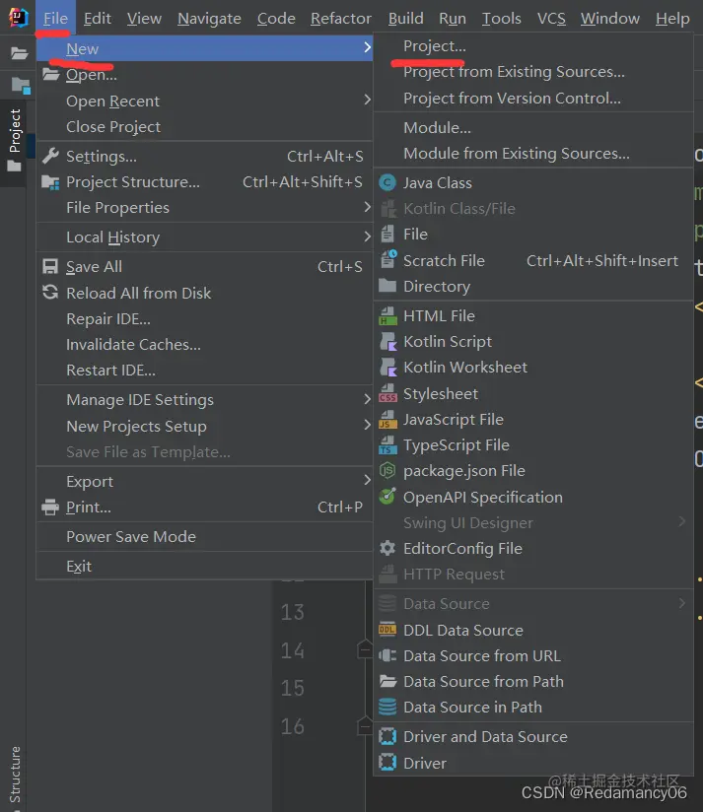The height and width of the screenshot is (812, 703).
Task: Click the Data Source from URL icon
Action: tap(387, 655)
